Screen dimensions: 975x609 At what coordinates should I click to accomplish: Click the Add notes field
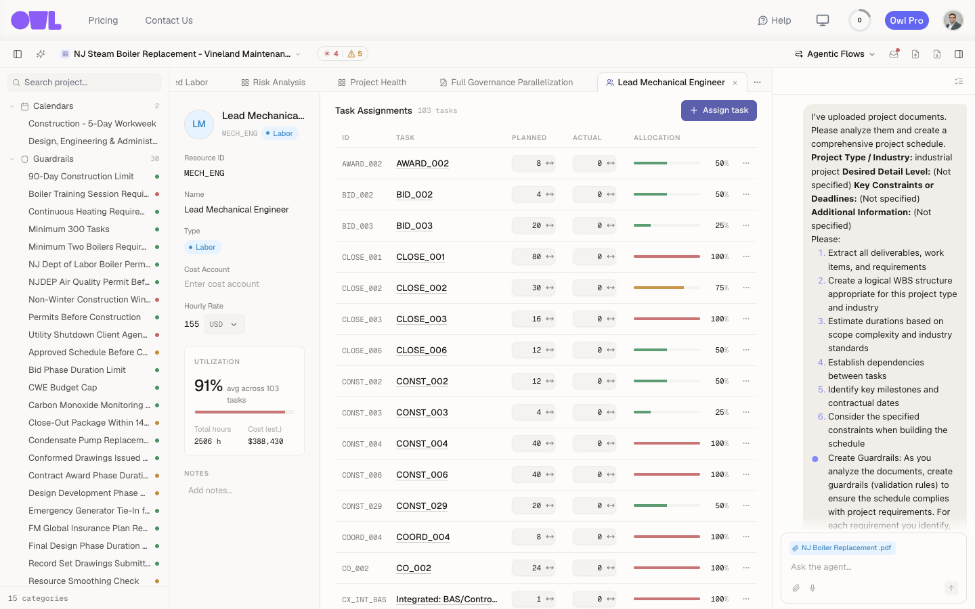pyautogui.click(x=244, y=491)
